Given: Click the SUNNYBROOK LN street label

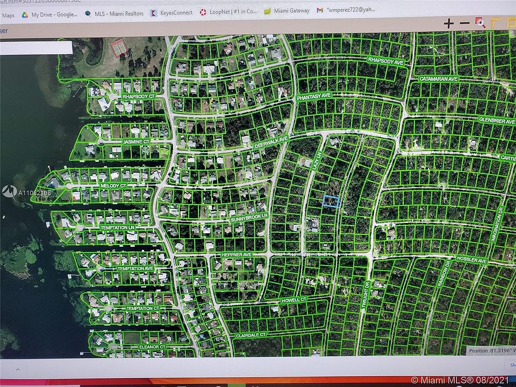Looking at the screenshot, I should tap(249, 218).
